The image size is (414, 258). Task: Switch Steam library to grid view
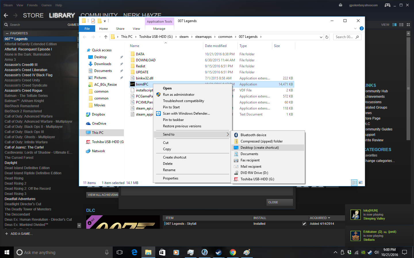tap(408, 25)
